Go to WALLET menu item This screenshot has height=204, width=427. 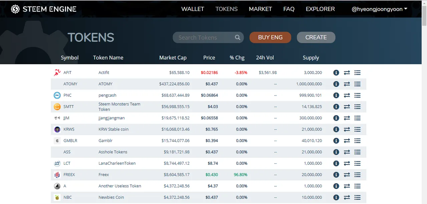(x=192, y=9)
